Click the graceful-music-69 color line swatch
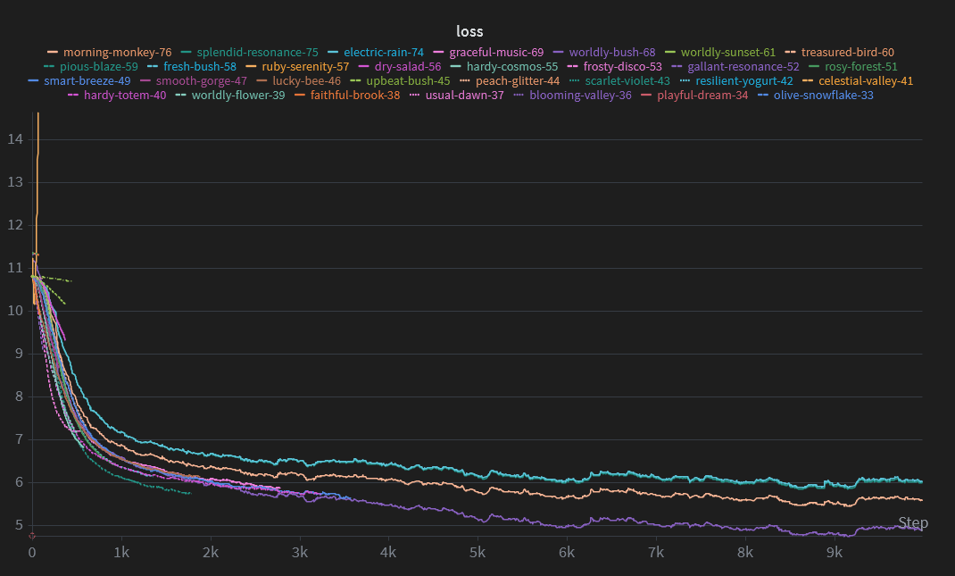 point(439,53)
